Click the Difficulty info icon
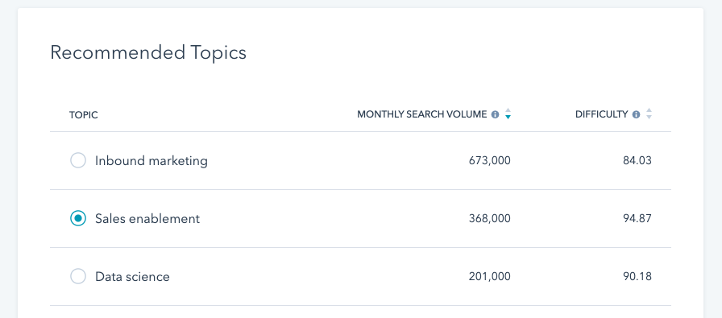 click(x=636, y=114)
